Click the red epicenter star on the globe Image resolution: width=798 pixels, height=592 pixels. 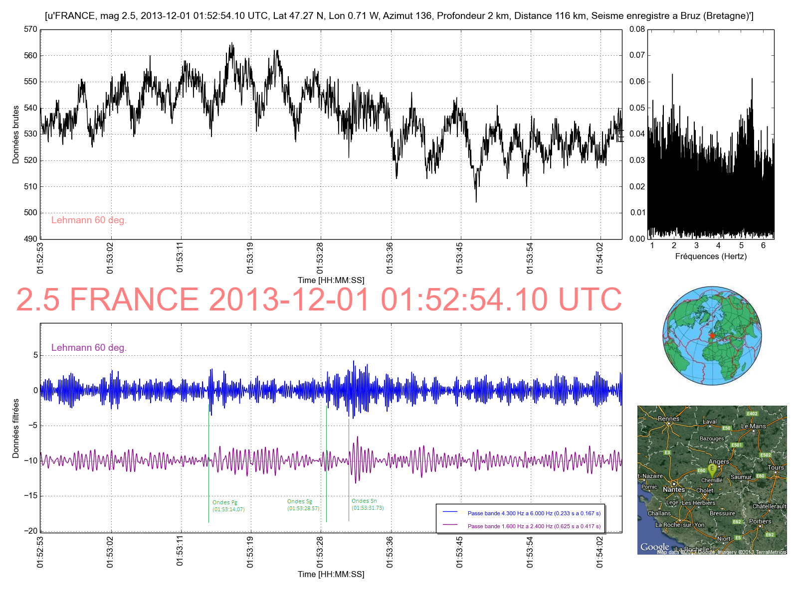712,336
